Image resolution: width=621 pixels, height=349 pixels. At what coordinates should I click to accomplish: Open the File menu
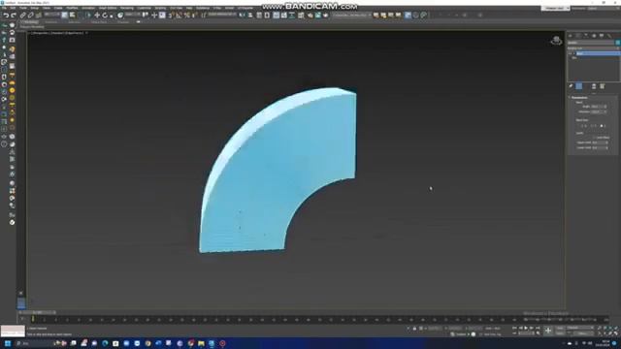[x=4, y=8]
